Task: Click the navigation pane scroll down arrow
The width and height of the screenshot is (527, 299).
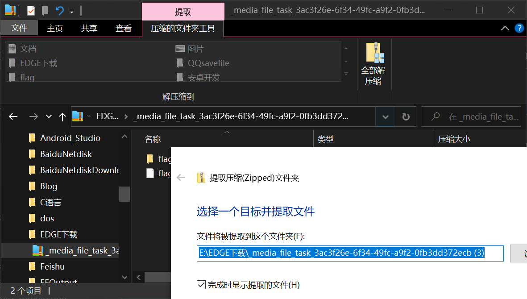Action: 124,277
